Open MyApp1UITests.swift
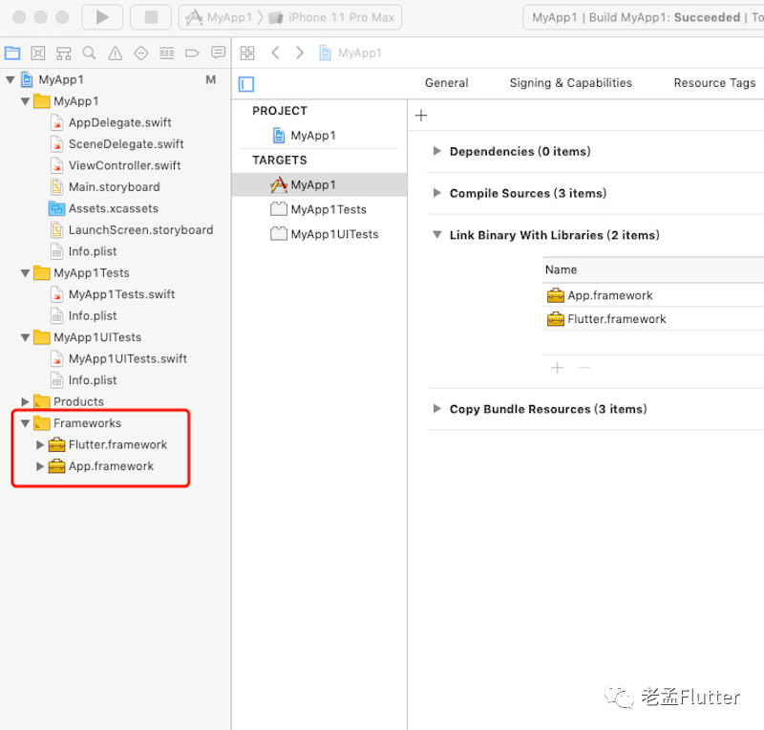Viewport: 764px width, 730px height. click(x=118, y=358)
